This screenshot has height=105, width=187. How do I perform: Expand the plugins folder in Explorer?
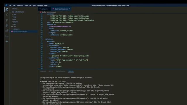click(x=24, y=22)
